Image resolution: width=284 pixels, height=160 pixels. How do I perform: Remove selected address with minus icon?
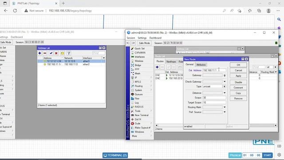pyautogui.click(x=45, y=53)
